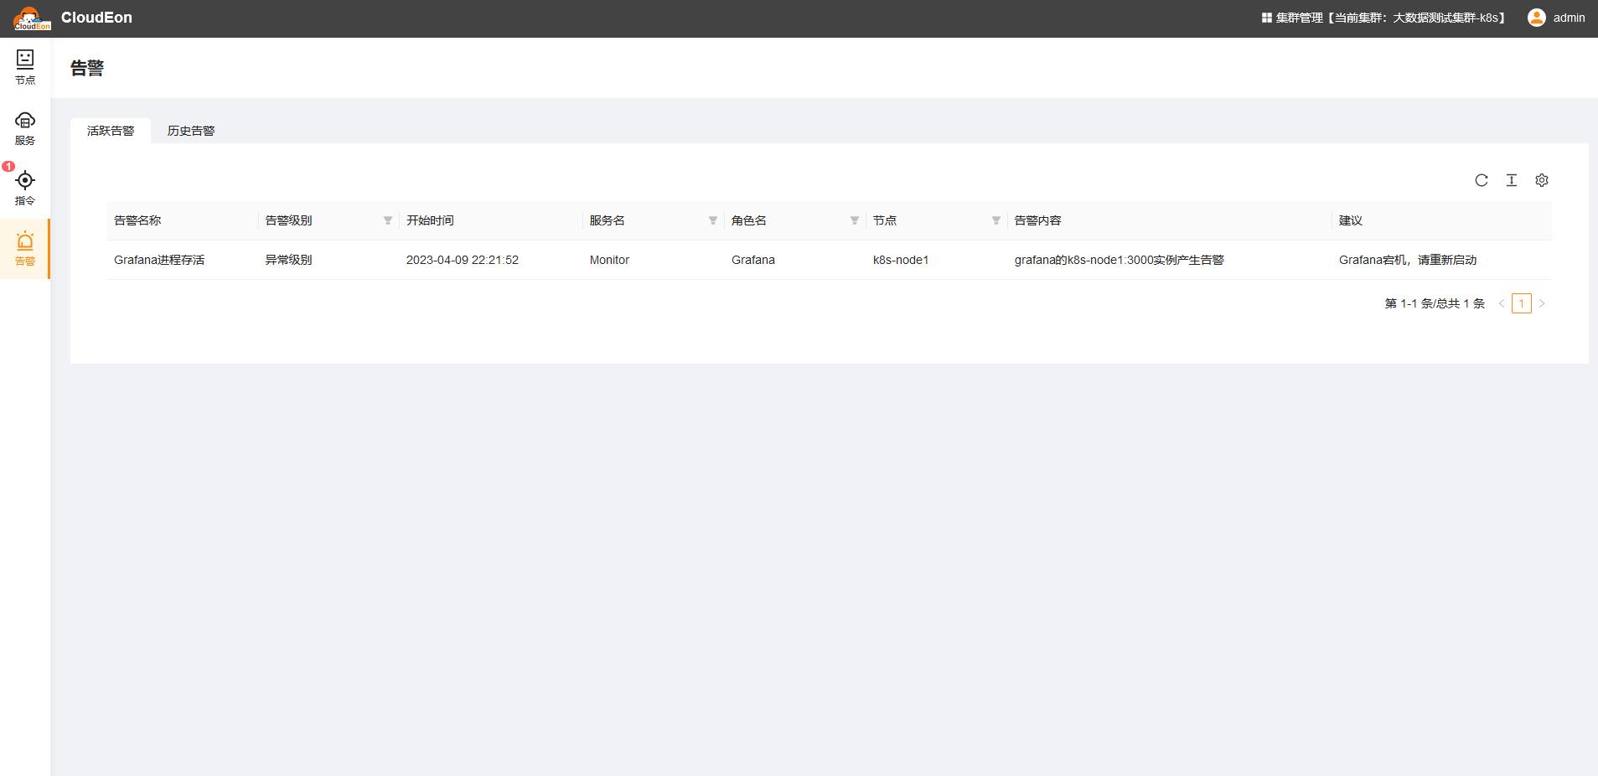Click the 建议 column header

(1351, 220)
